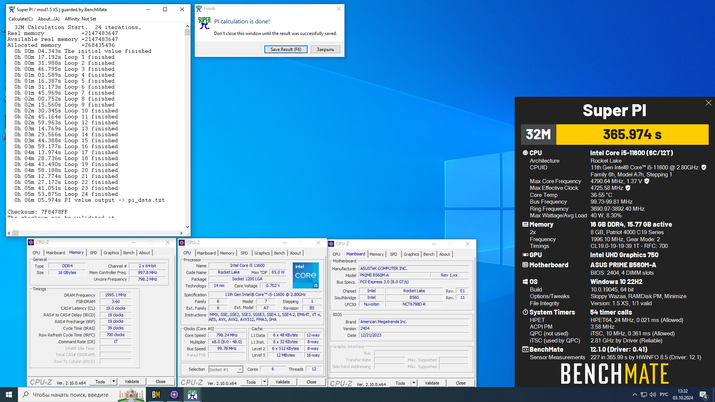The height and width of the screenshot is (402, 715).
Task: Click Close button in CPU tab CPU-Z window
Action: pyautogui.click(x=311, y=382)
